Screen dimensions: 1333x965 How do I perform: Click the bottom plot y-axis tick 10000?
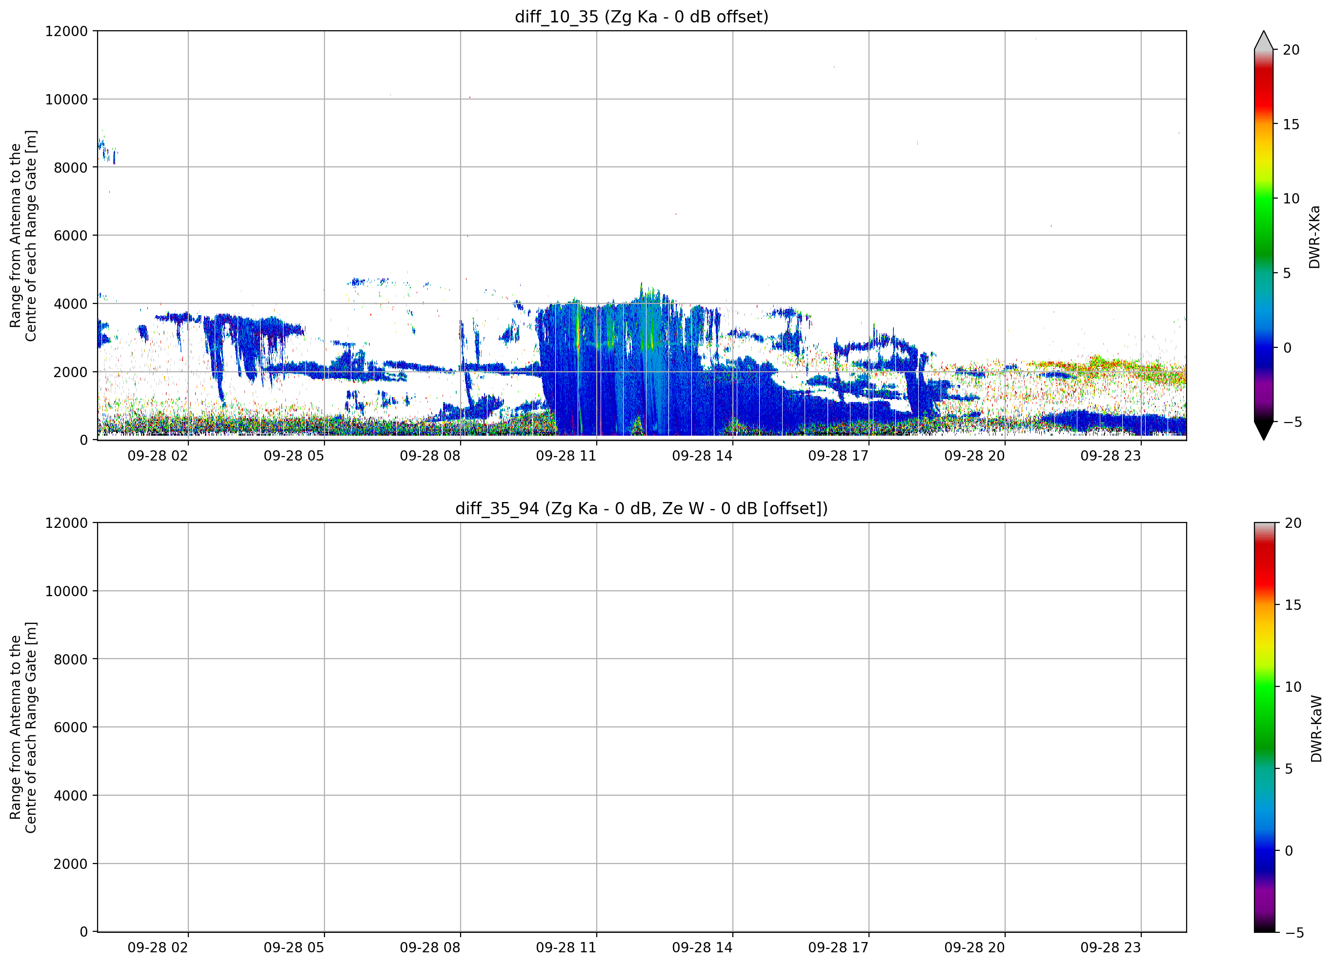[x=66, y=591]
